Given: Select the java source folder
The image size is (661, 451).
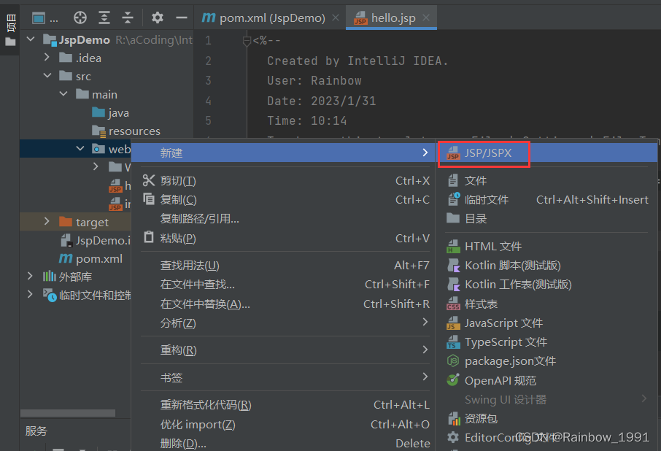Looking at the screenshot, I should [110, 112].
